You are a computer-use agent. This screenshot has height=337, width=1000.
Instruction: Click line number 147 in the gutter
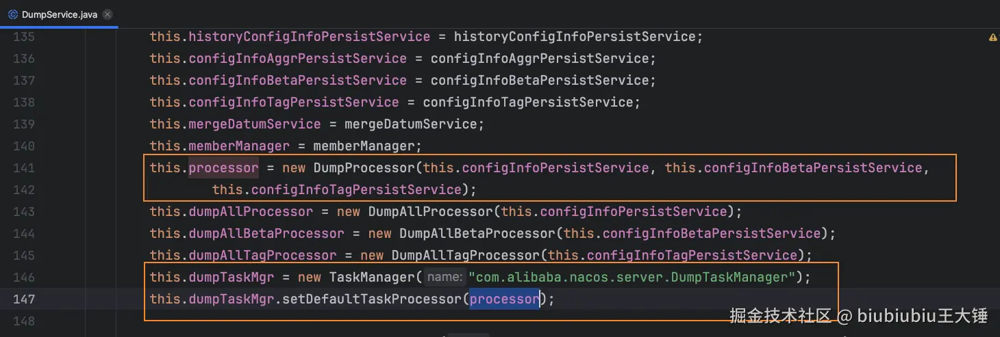[24, 299]
